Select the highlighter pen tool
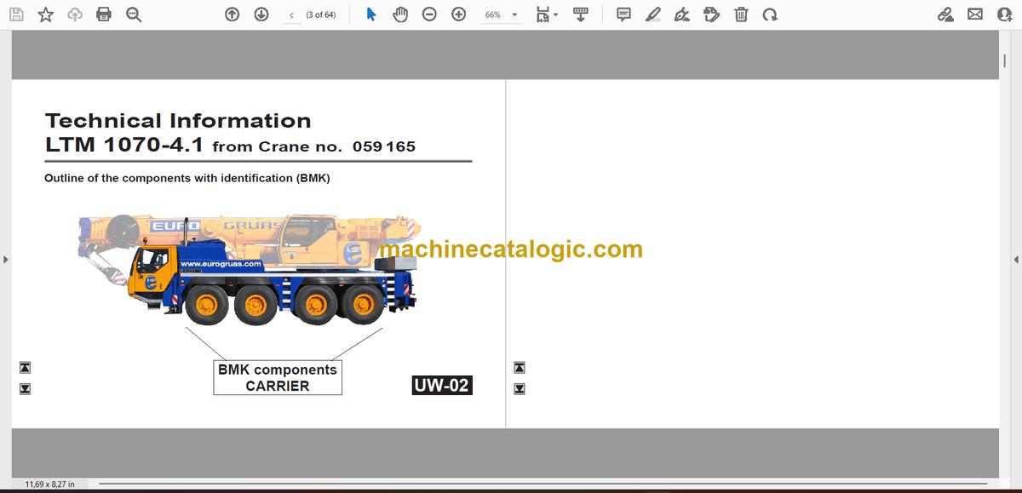1022x493 pixels. 653,14
